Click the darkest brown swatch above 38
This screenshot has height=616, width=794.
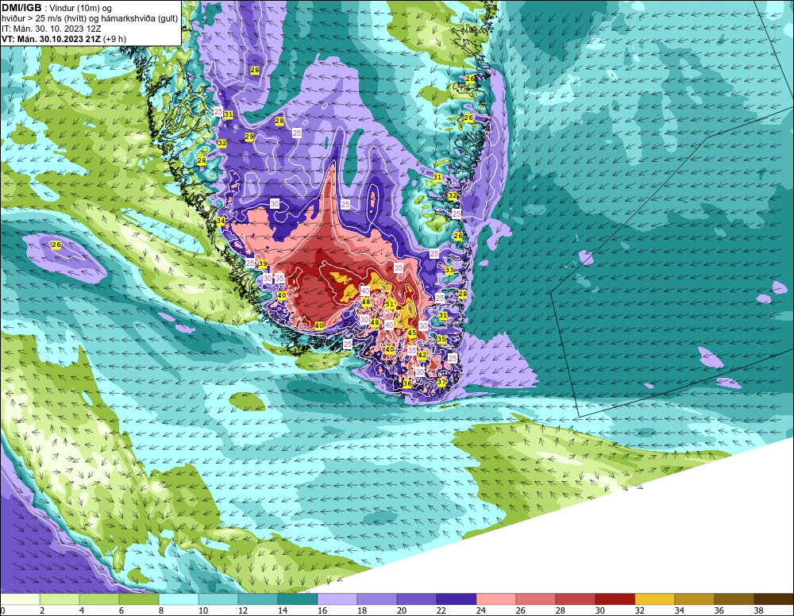pyautogui.click(x=774, y=599)
